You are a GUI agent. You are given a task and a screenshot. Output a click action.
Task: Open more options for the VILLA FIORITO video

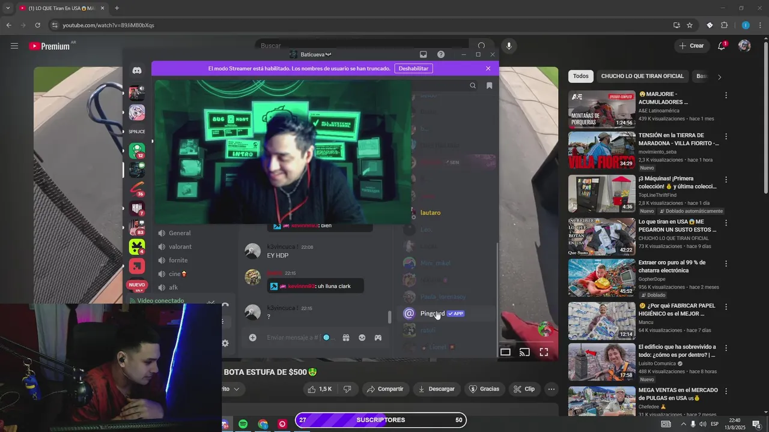pyautogui.click(x=726, y=136)
